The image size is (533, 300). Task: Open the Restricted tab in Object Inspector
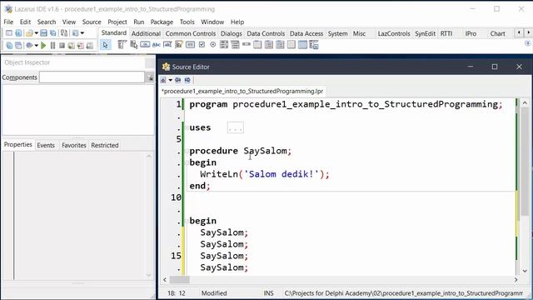click(x=105, y=145)
